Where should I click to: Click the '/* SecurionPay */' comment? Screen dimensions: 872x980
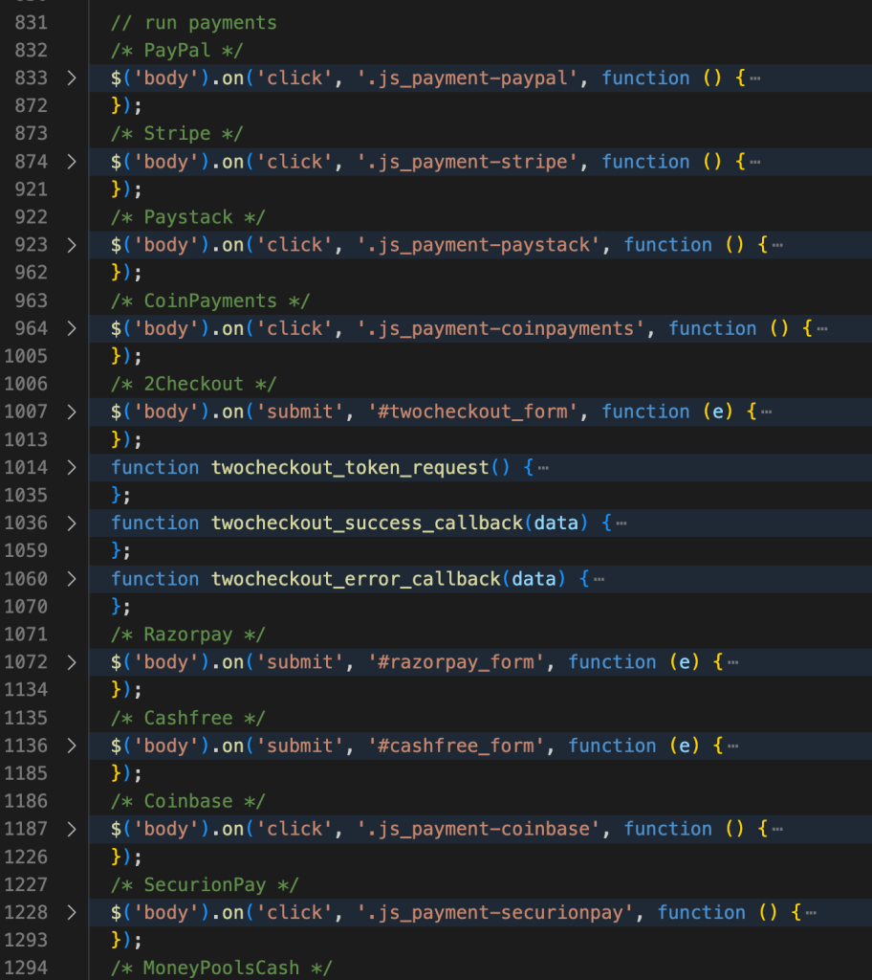[205, 885]
